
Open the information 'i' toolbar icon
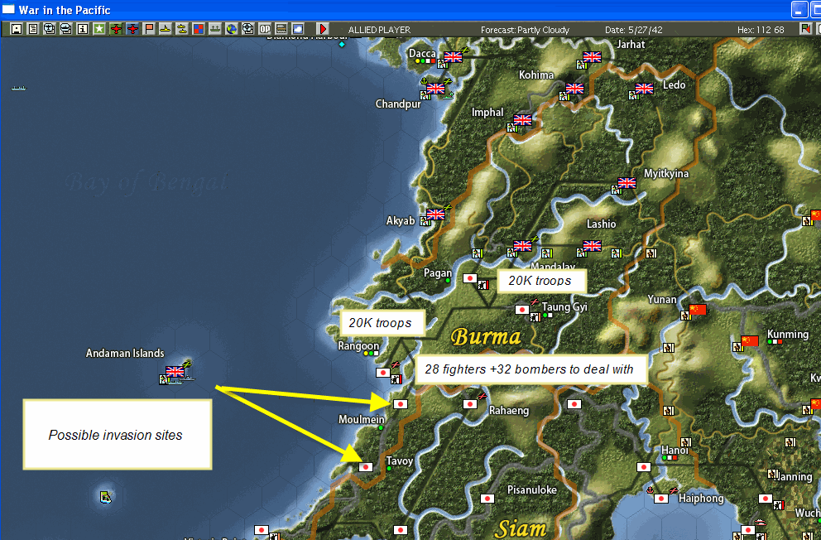[83, 29]
